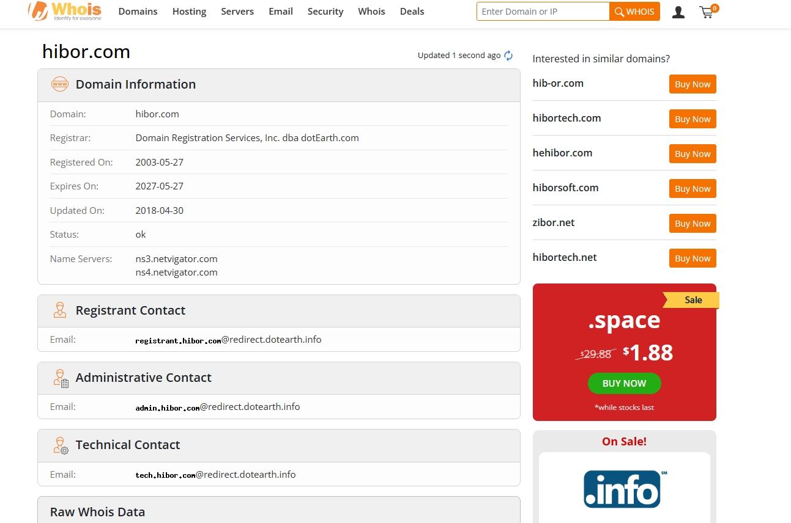
Task: Open the shopping cart icon
Action: [x=708, y=11]
